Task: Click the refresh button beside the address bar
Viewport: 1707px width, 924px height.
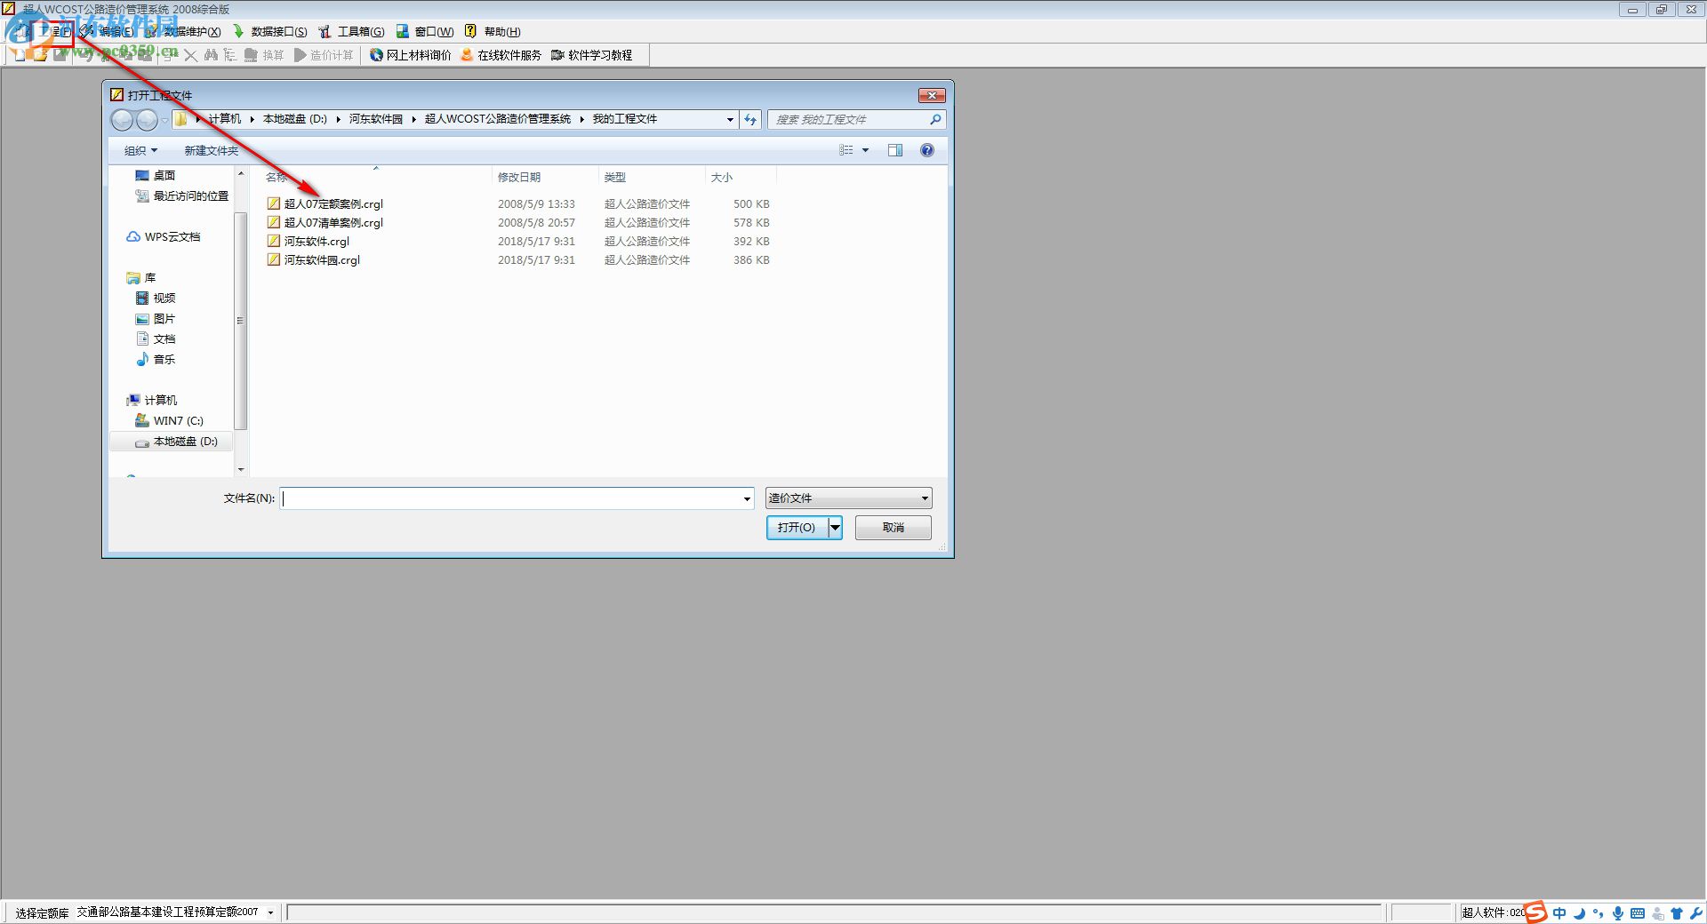Action: point(751,119)
